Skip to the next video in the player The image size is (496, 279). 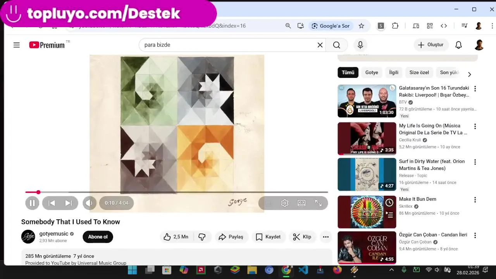[x=68, y=203]
